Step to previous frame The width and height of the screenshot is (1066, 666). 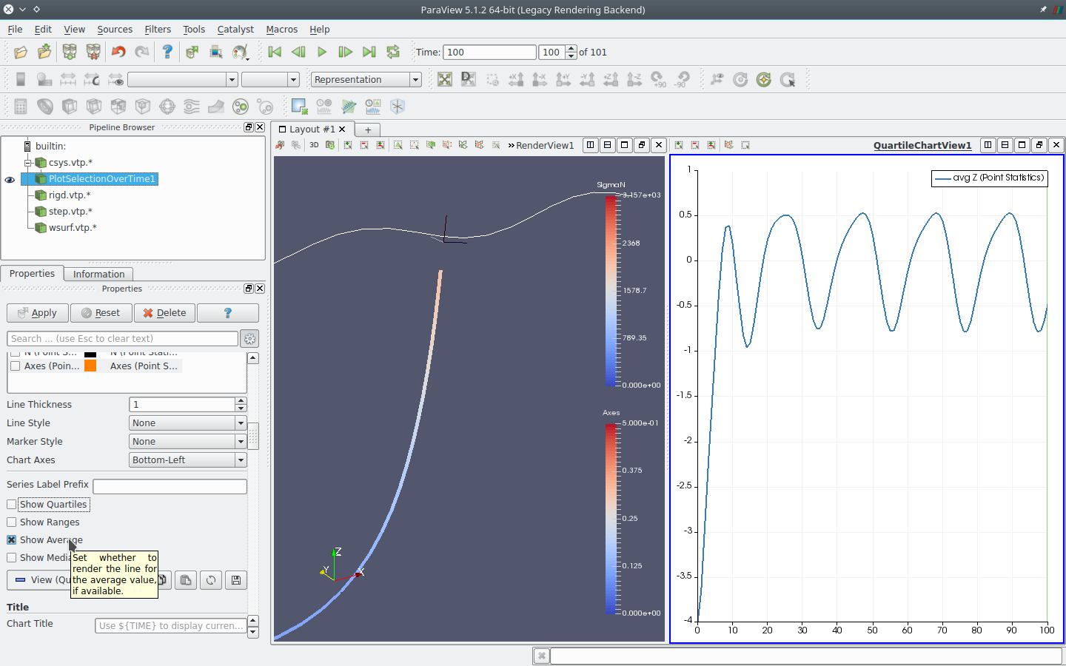pyautogui.click(x=298, y=52)
